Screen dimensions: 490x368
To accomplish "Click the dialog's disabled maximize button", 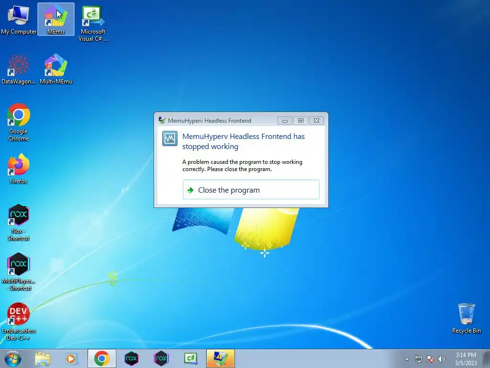I will pyautogui.click(x=301, y=120).
